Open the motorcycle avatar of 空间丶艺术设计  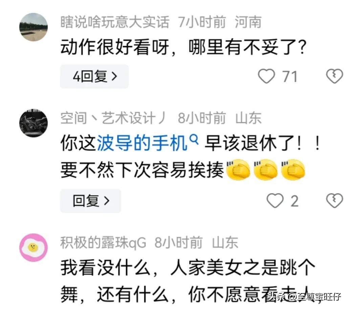coord(34,123)
